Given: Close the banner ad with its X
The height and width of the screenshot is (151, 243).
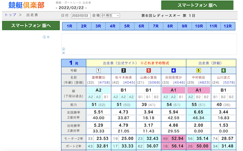Looking at the screenshot, I should coord(63,53).
